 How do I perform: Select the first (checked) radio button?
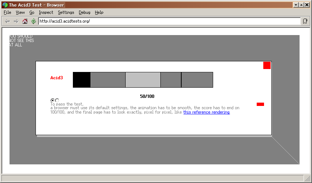tap(52, 100)
